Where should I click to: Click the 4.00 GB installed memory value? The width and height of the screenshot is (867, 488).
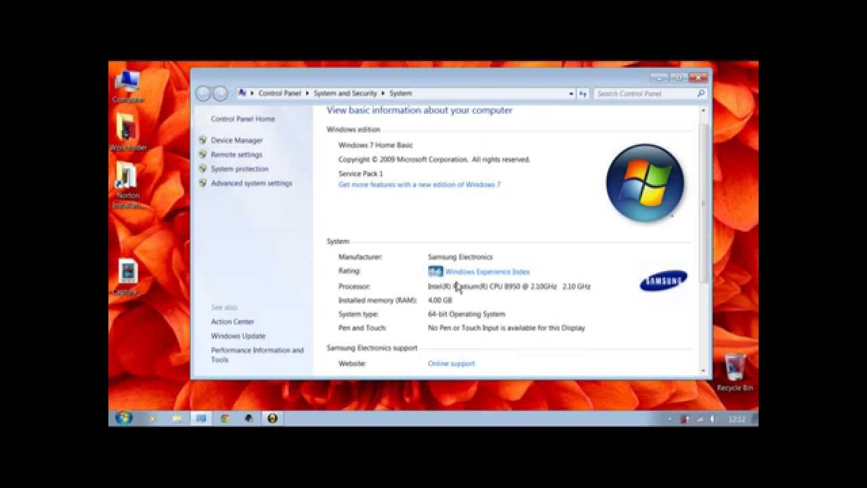(440, 300)
